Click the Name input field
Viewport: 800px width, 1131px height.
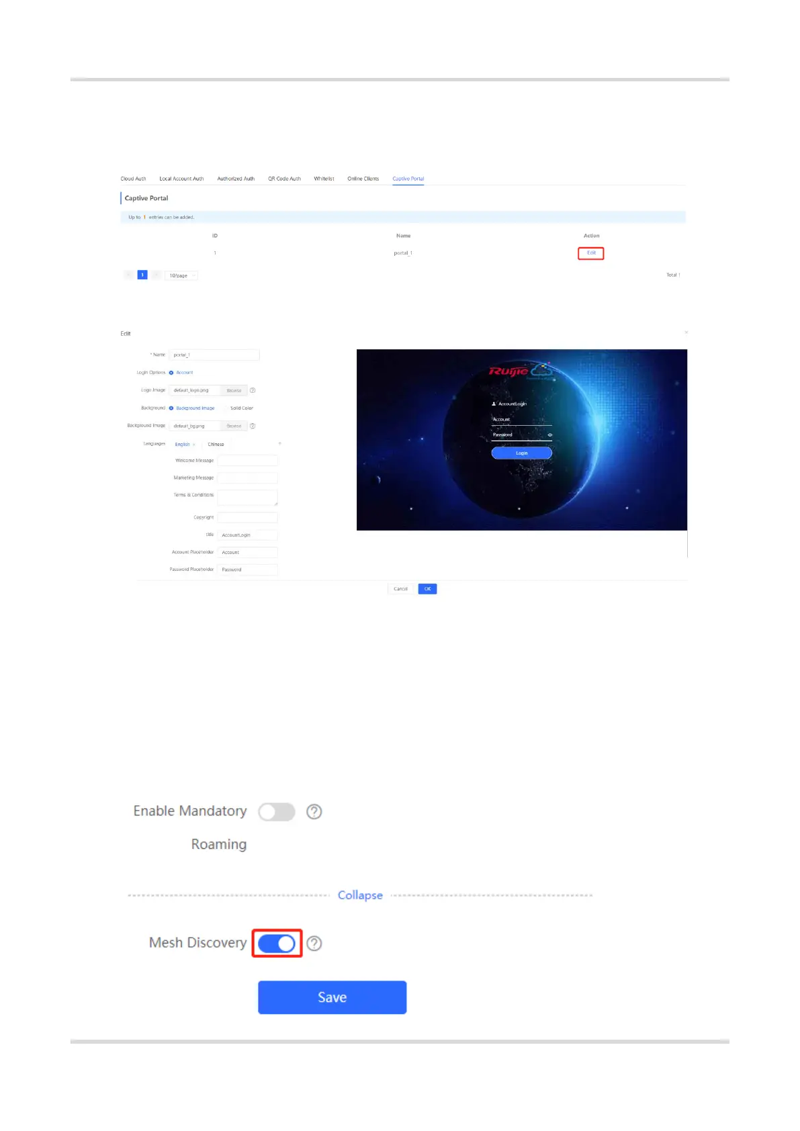click(214, 355)
